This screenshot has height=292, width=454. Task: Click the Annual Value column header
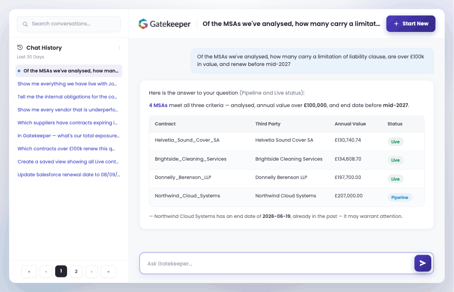tap(350, 124)
